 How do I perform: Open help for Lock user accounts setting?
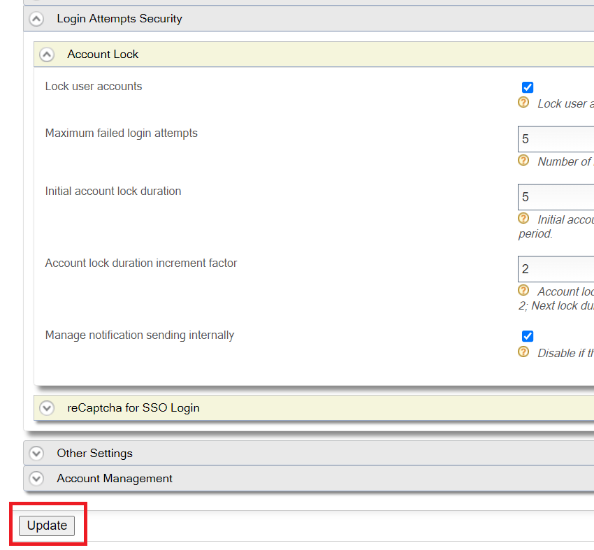click(x=523, y=102)
